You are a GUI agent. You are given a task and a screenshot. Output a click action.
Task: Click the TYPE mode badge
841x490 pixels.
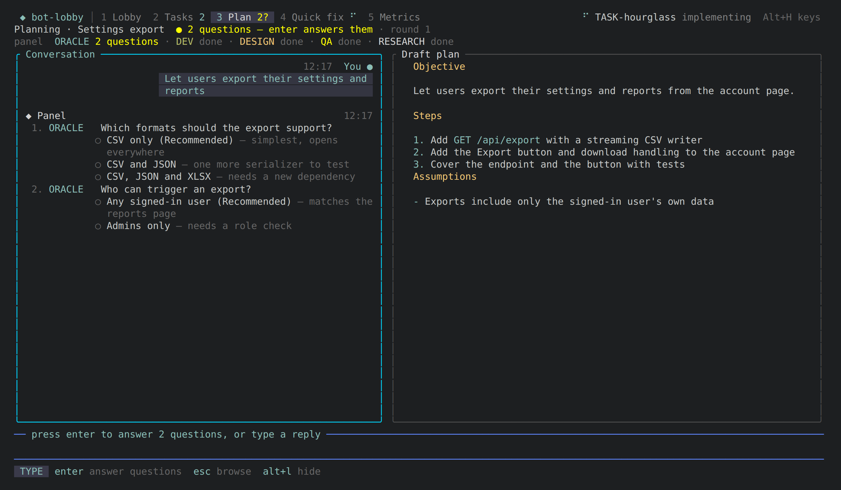pyautogui.click(x=31, y=471)
